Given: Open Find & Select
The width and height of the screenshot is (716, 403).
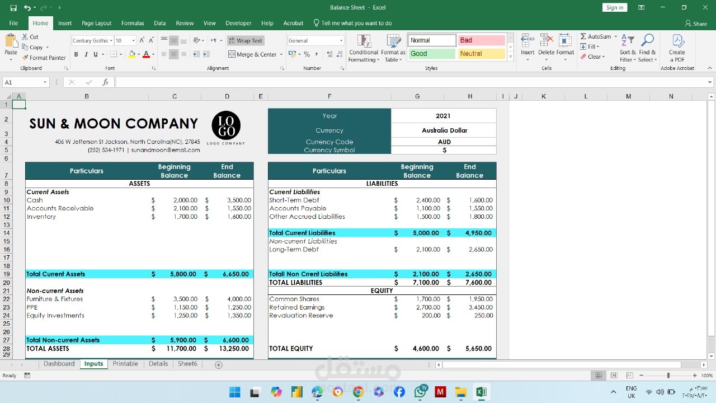Looking at the screenshot, I should coord(647,49).
